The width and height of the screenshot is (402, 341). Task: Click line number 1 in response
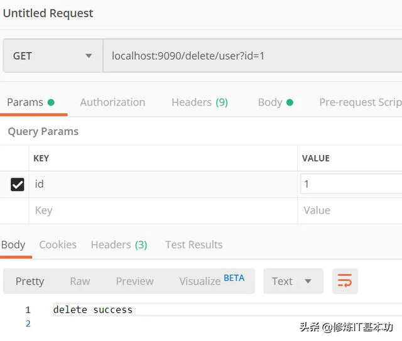[28, 310]
